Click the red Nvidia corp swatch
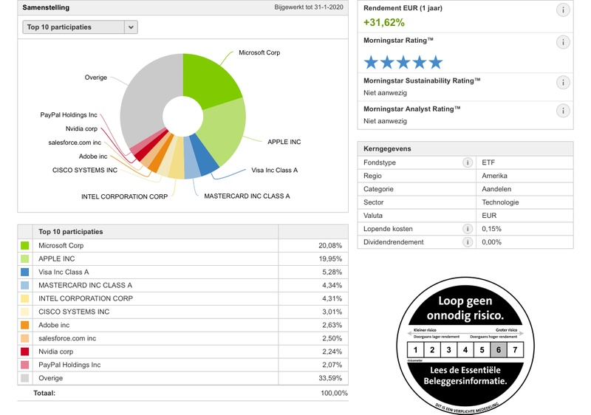This screenshot has height=415, width=591. (x=25, y=351)
